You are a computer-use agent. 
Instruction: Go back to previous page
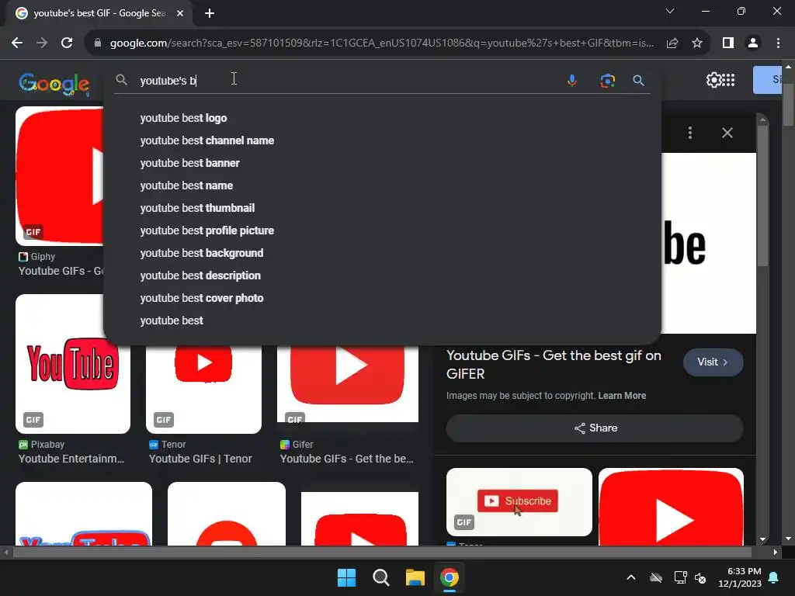[x=17, y=43]
